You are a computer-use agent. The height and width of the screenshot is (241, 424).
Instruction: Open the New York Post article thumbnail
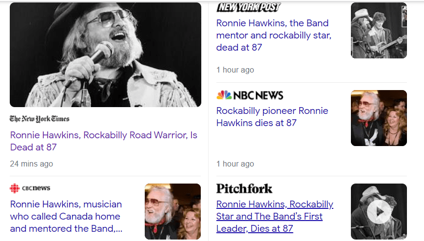point(379,30)
